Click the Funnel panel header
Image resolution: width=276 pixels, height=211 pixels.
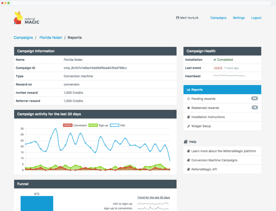coord(95,184)
